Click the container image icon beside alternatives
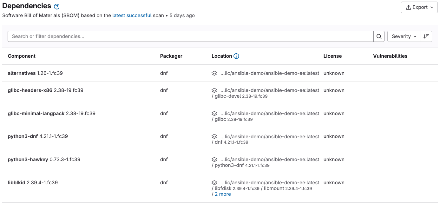 tap(215, 73)
